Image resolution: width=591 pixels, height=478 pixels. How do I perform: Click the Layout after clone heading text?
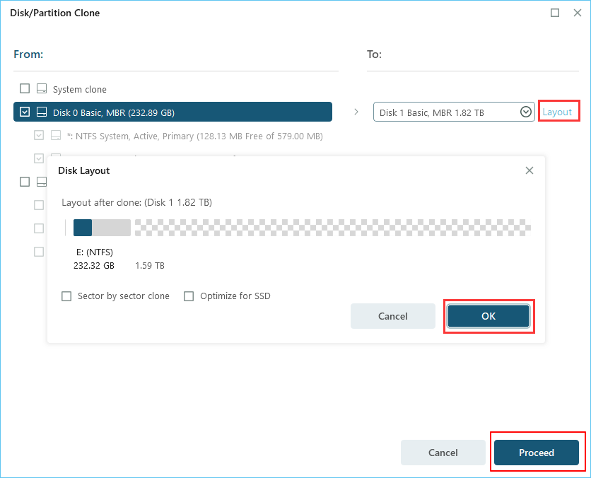pos(137,202)
